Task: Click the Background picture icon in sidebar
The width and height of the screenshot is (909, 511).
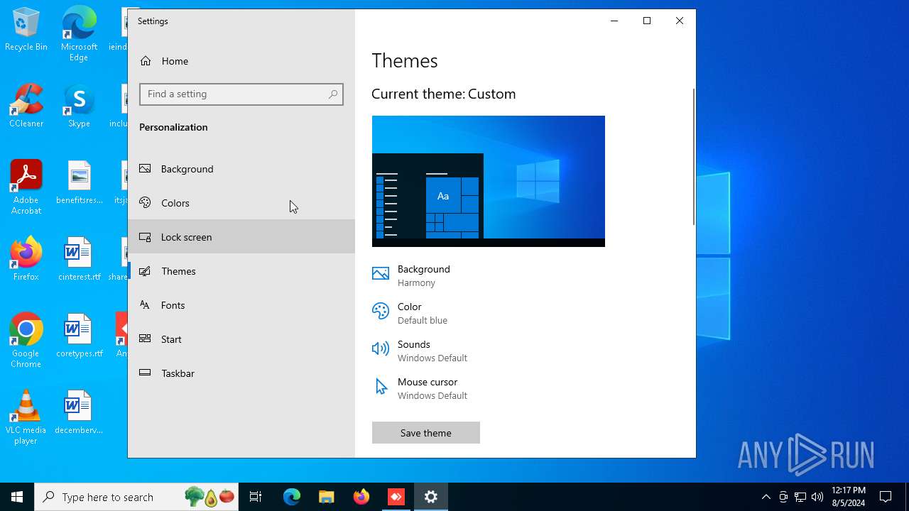Action: pos(145,169)
